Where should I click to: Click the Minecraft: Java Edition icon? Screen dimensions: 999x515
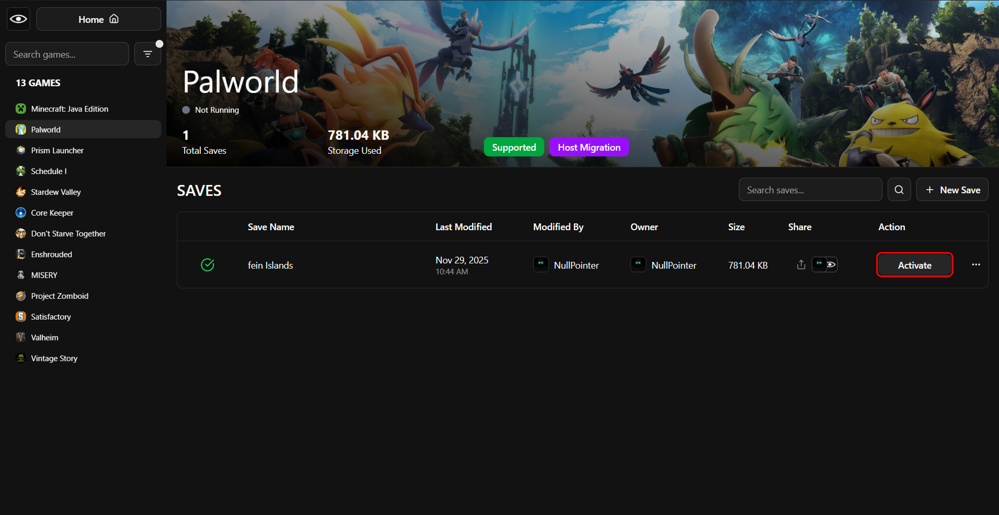(x=21, y=109)
